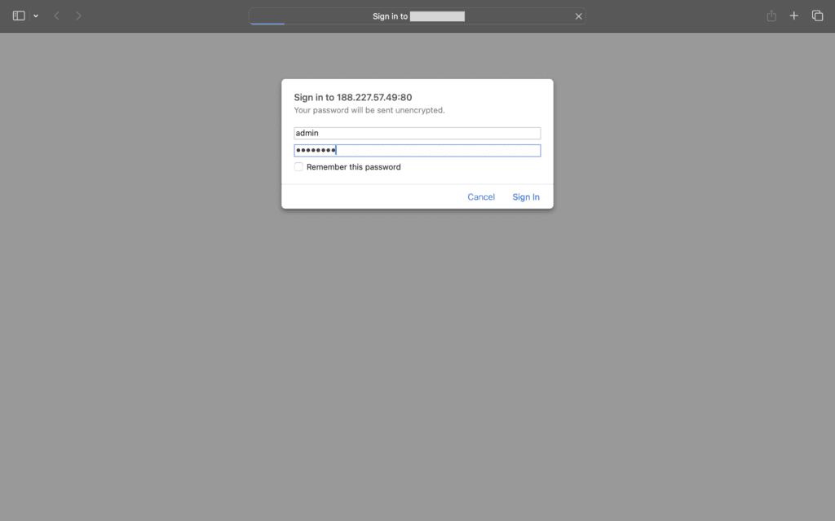Toggle the Safari sidebar icon

point(19,15)
